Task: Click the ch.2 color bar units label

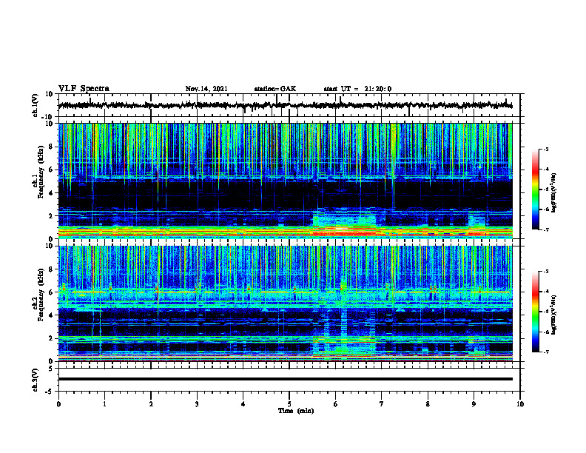Action: (x=554, y=315)
